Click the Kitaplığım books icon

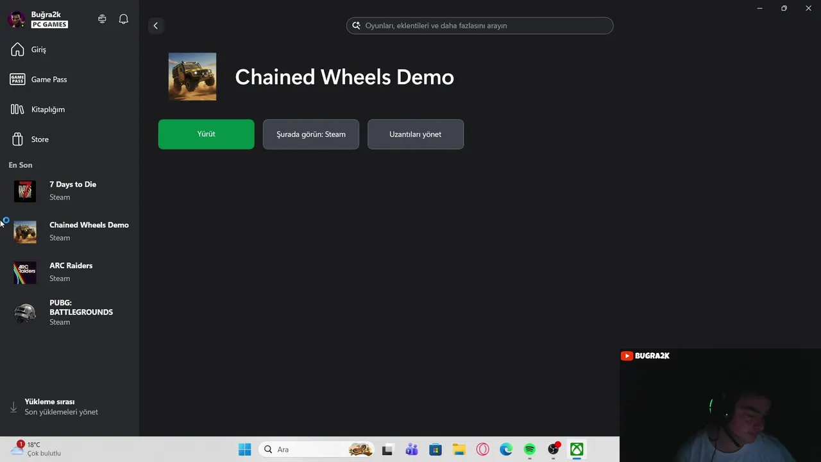[17, 109]
